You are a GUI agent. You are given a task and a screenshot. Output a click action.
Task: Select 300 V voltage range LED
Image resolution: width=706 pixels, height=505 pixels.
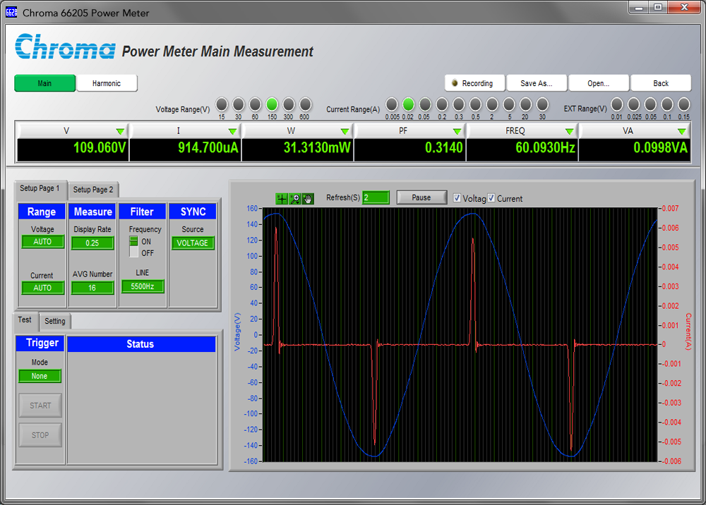tap(289, 104)
